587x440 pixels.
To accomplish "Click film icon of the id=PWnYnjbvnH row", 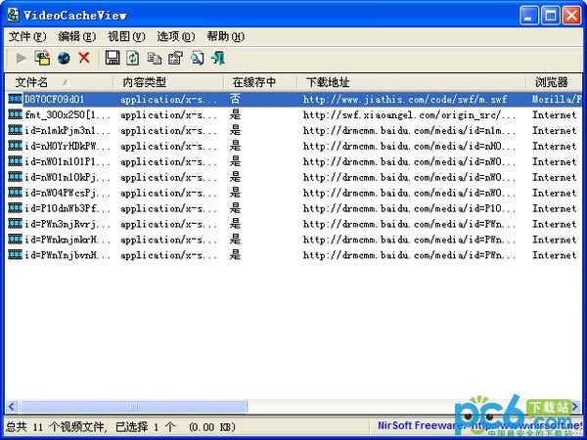I will 16,255.
